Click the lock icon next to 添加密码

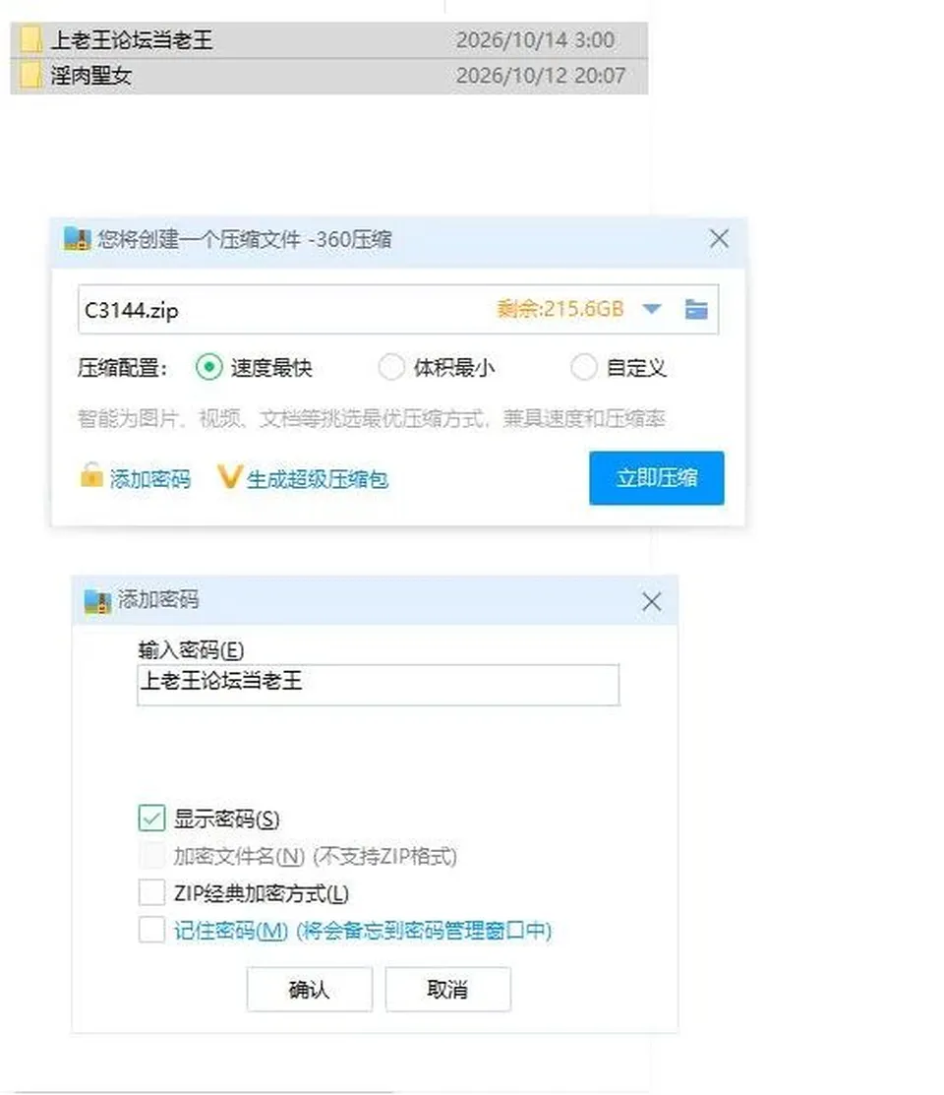click(x=91, y=476)
